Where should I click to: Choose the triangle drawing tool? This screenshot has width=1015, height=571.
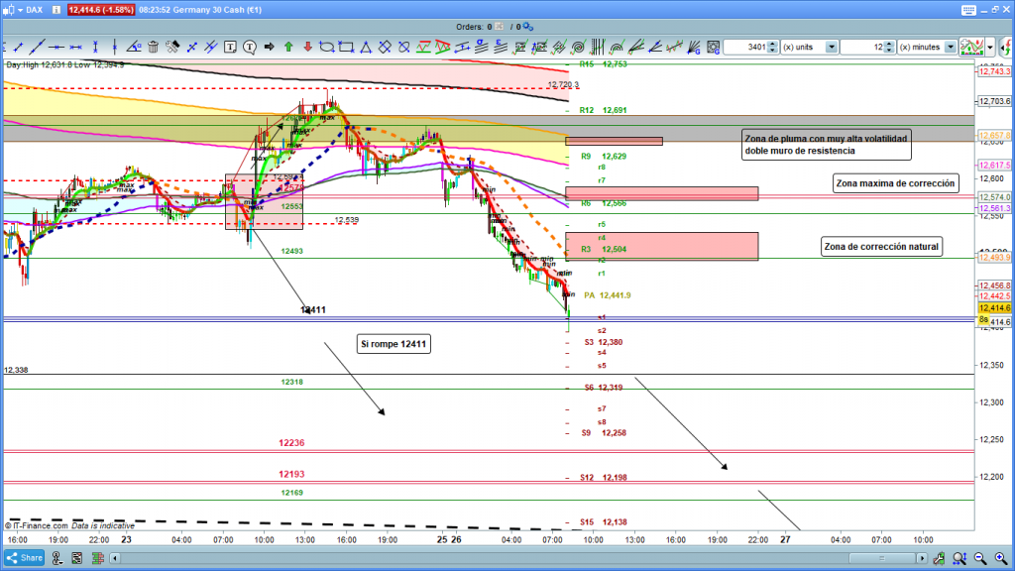365,47
